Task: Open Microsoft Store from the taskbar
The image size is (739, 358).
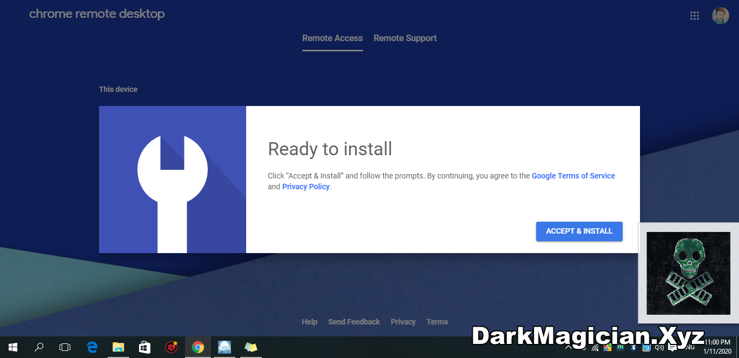Action: [144, 347]
